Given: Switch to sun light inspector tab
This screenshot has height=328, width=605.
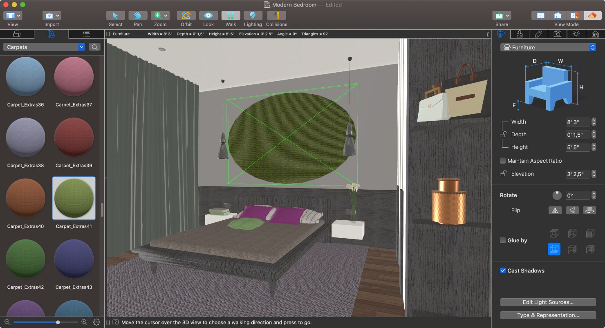Looking at the screenshot, I should tap(576, 34).
